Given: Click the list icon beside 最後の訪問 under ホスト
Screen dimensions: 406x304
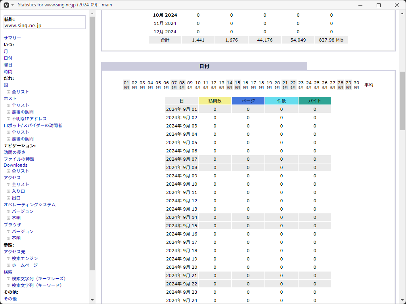Looking at the screenshot, I should [8, 112].
